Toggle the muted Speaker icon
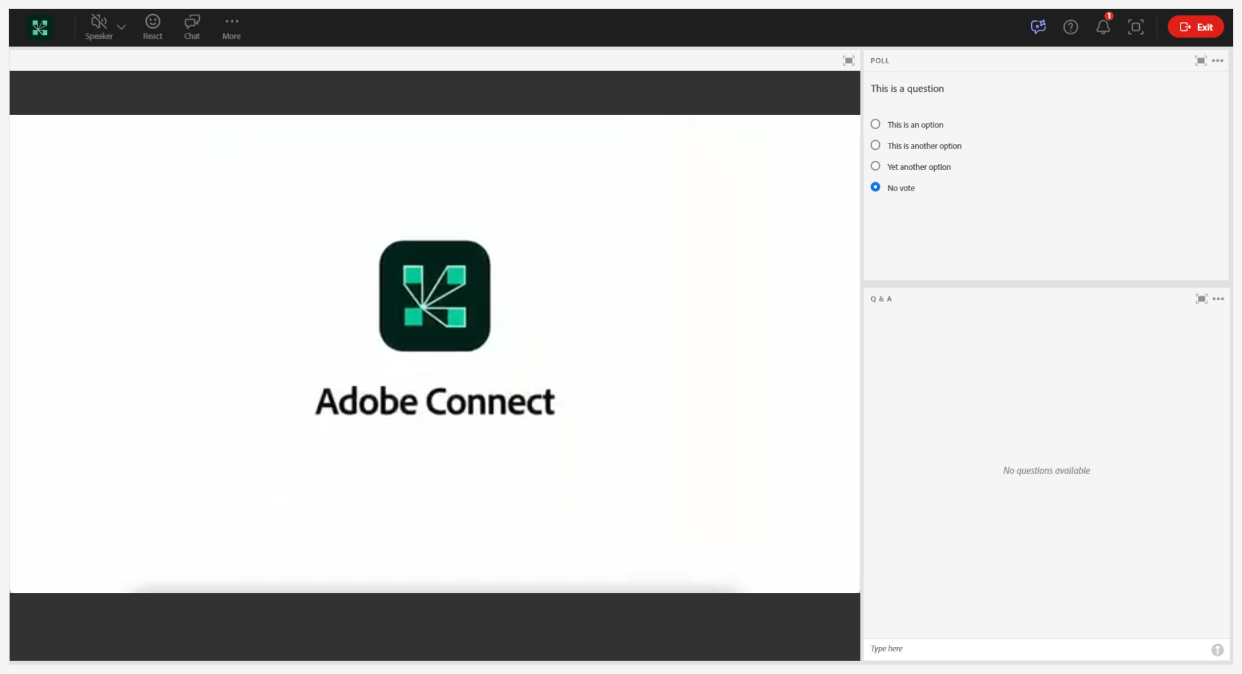The width and height of the screenshot is (1242, 674). [x=98, y=21]
